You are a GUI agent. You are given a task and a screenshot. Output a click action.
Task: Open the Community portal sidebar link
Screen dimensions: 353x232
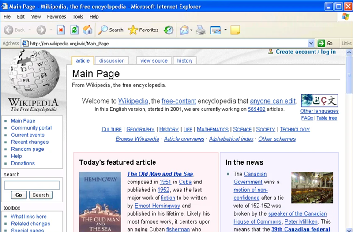(31, 128)
